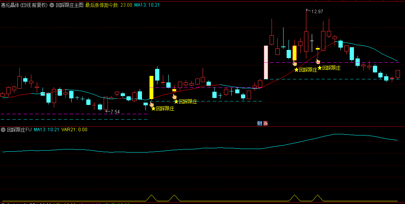Open the dropdown beside 惠伦晶体(日线.前复权)
Viewport: 405px width, 204px height.
52,5
